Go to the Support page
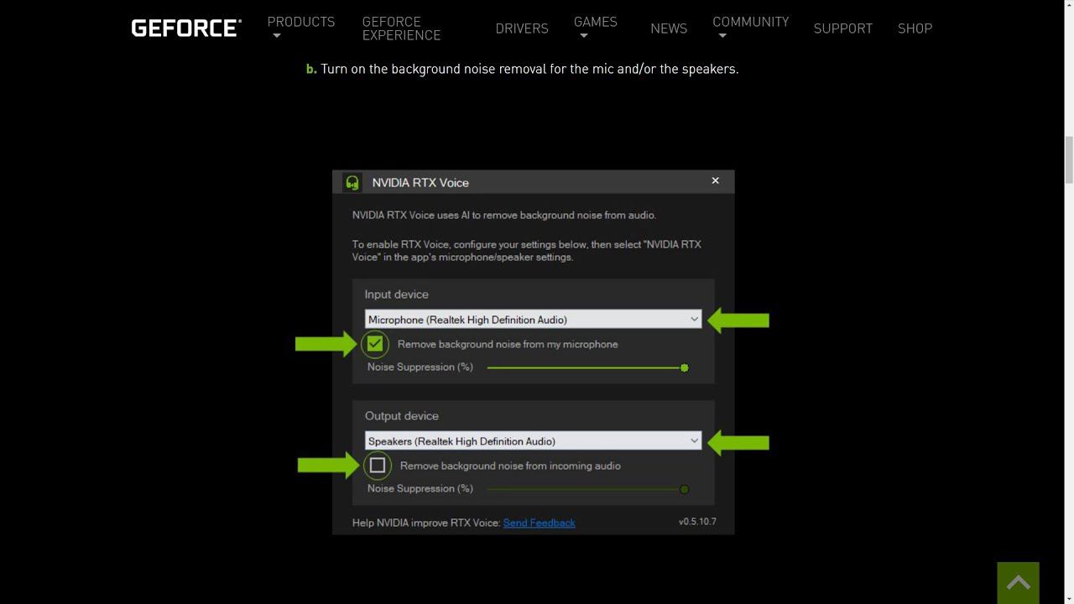Screen dimensions: 1074x604 pyautogui.click(x=843, y=29)
